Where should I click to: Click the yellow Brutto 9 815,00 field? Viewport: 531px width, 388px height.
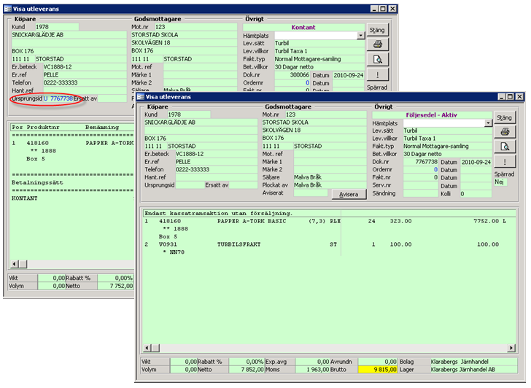[x=378, y=369]
